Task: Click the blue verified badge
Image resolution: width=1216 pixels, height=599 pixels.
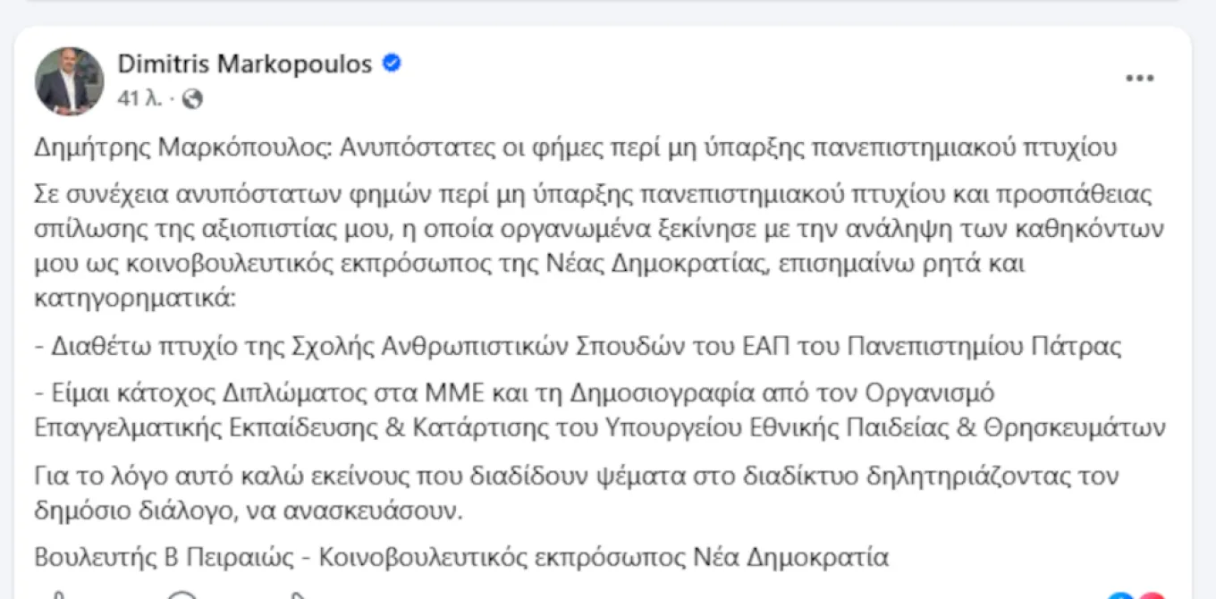Action: click(392, 63)
